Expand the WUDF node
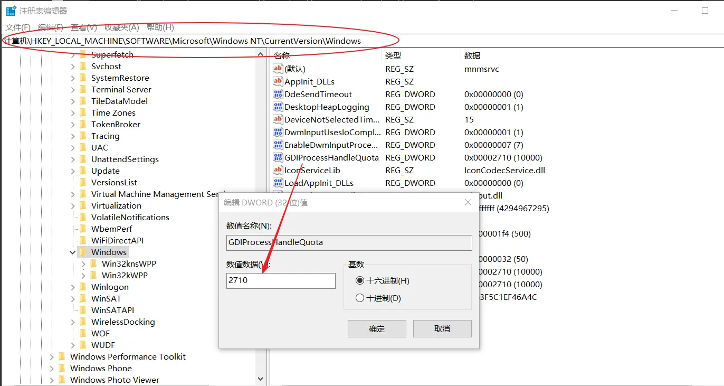 click(73, 345)
